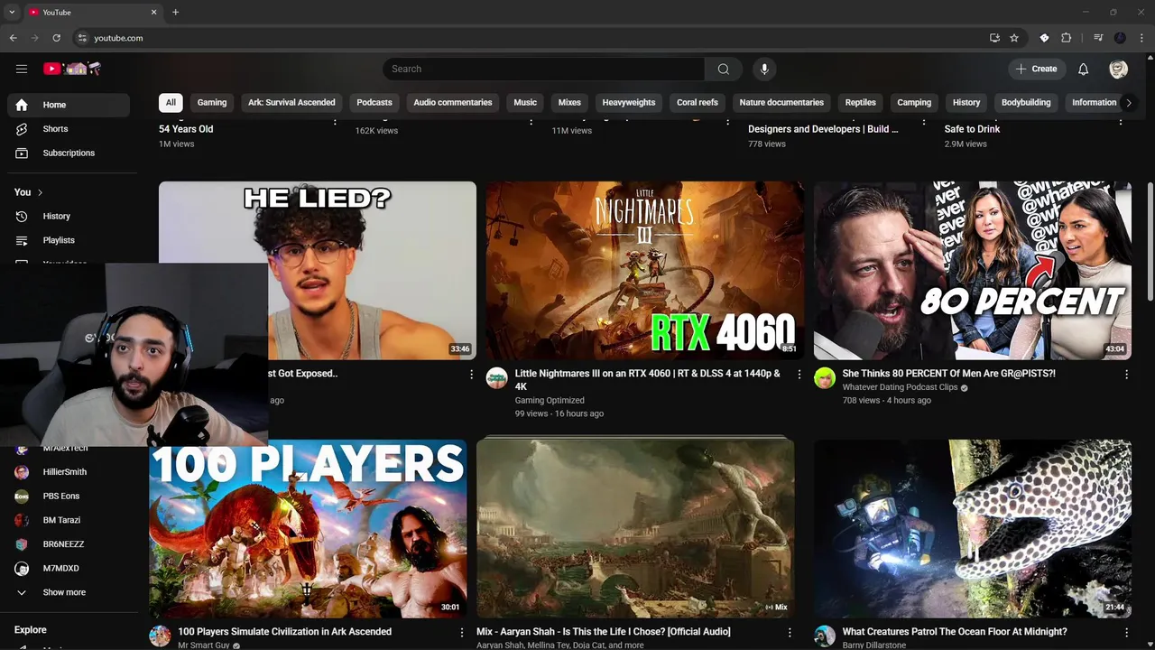Screen dimensions: 1155x650
Task: Click Whatever Dating Podcast channel avatar
Action: coord(825,378)
